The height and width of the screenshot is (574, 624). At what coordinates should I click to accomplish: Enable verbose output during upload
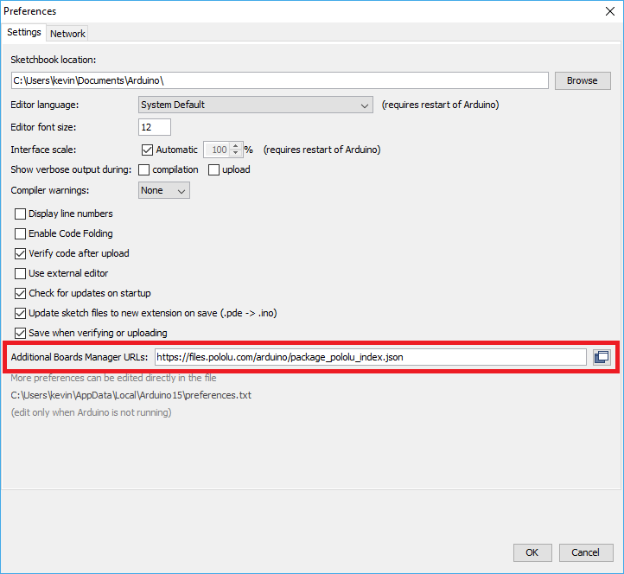click(x=214, y=169)
